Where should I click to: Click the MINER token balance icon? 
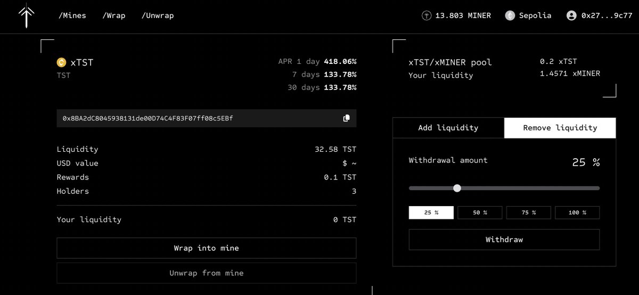click(426, 16)
